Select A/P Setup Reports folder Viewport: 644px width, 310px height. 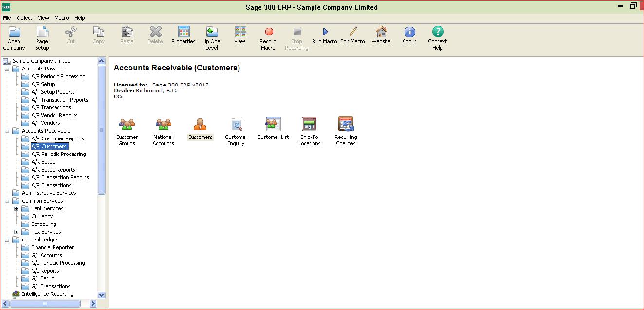click(x=53, y=92)
